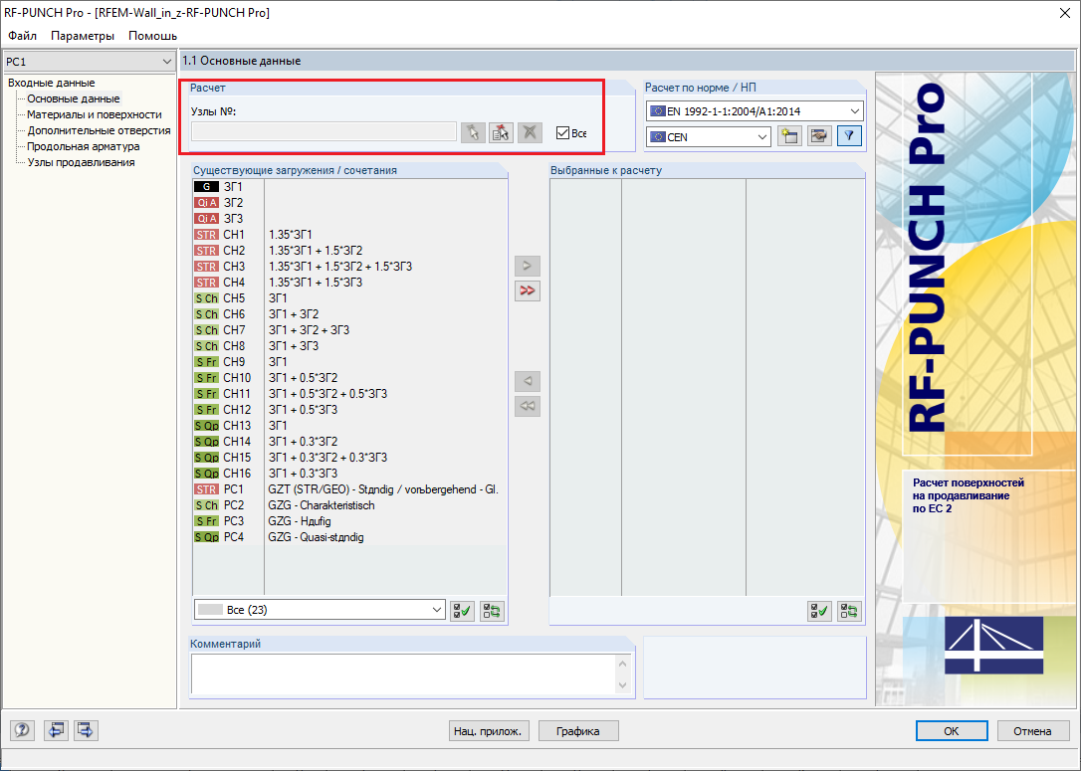Screen dimensions: 1081x771
Task: Transfer all loadings with double arrow button
Action: pos(527,290)
